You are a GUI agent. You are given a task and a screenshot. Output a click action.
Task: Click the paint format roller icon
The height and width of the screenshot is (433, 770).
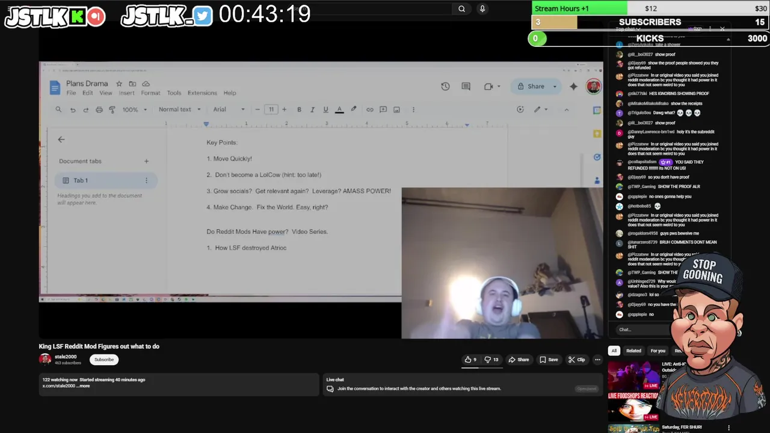click(112, 109)
